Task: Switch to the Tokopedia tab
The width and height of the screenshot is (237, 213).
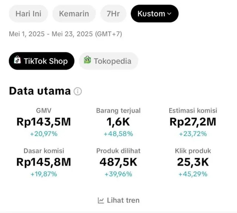Action: click(108, 61)
